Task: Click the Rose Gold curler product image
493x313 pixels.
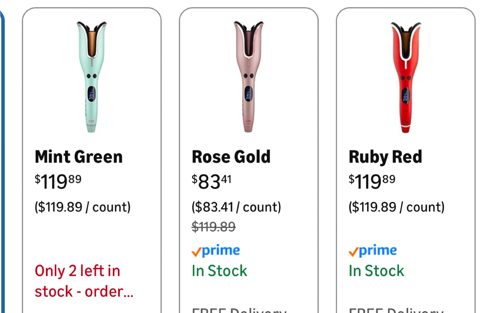Action: [249, 77]
